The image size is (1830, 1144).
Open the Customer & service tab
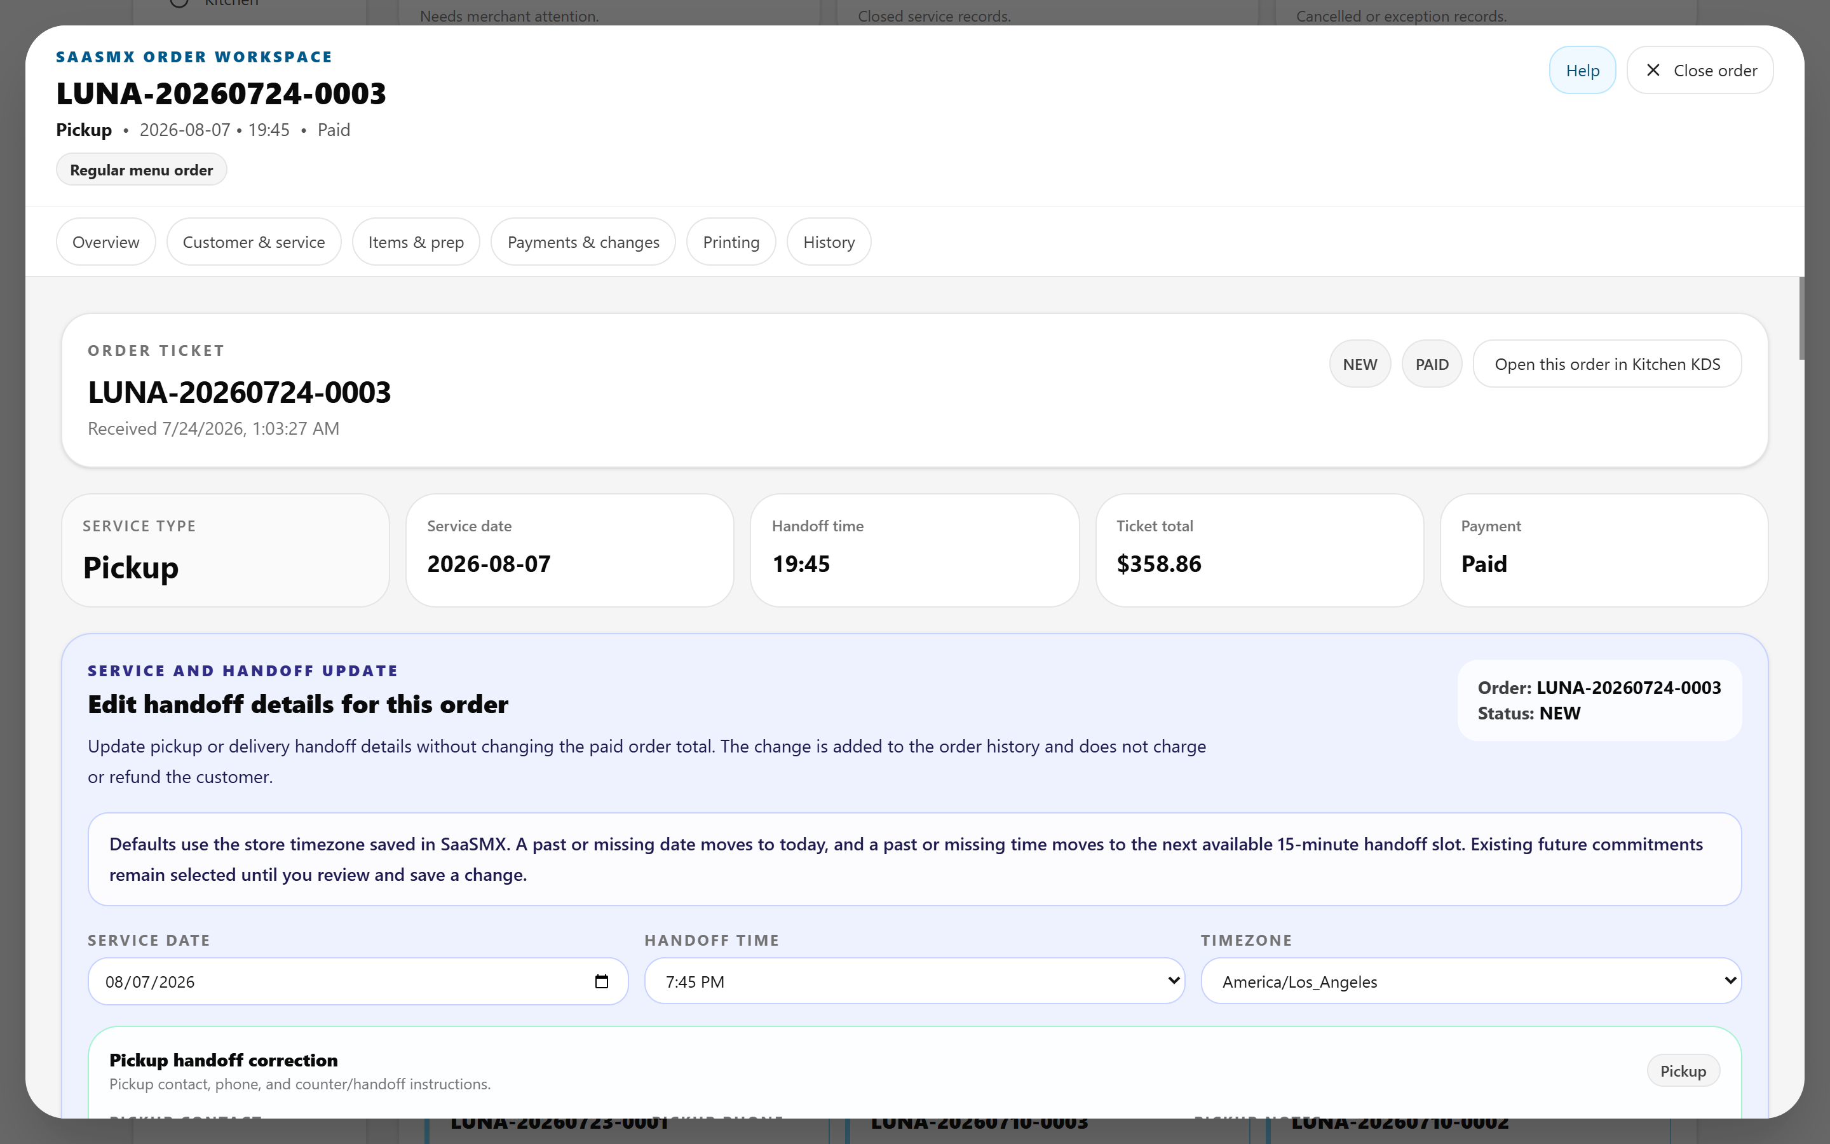254,242
